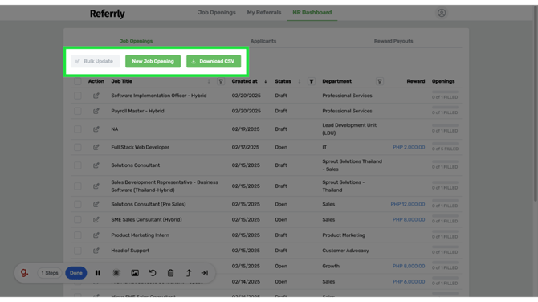Switch to the Applicants tab
This screenshot has height=302, width=538.
click(x=263, y=41)
